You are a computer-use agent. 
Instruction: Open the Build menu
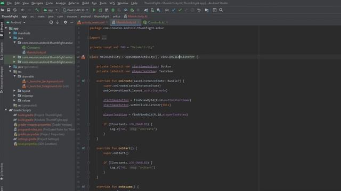click(x=85, y=3)
